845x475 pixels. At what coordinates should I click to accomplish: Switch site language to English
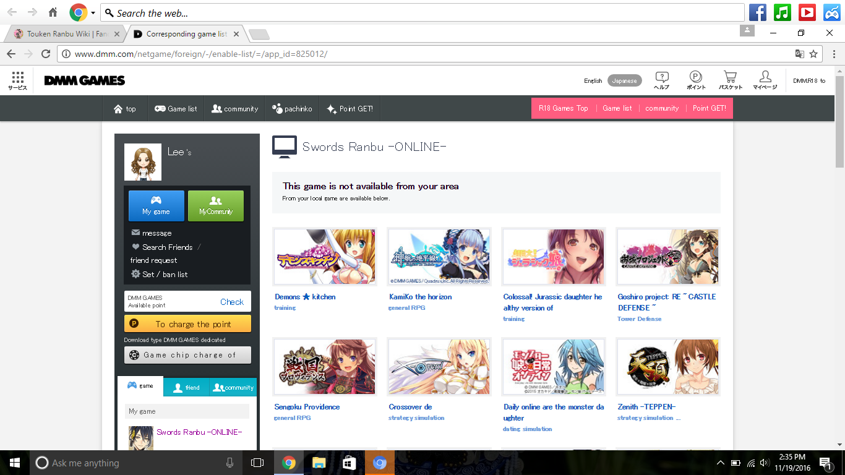pos(593,80)
